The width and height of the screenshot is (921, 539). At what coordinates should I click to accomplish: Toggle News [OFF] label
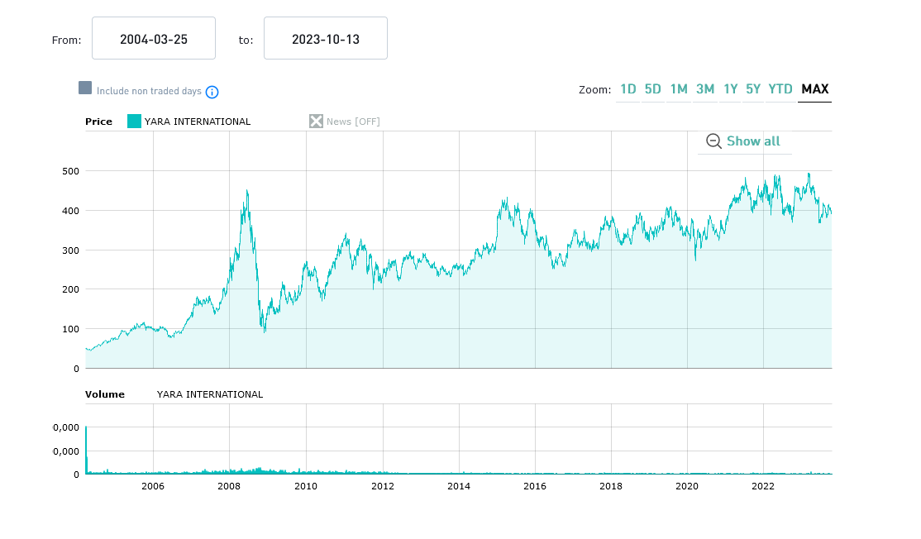point(353,122)
